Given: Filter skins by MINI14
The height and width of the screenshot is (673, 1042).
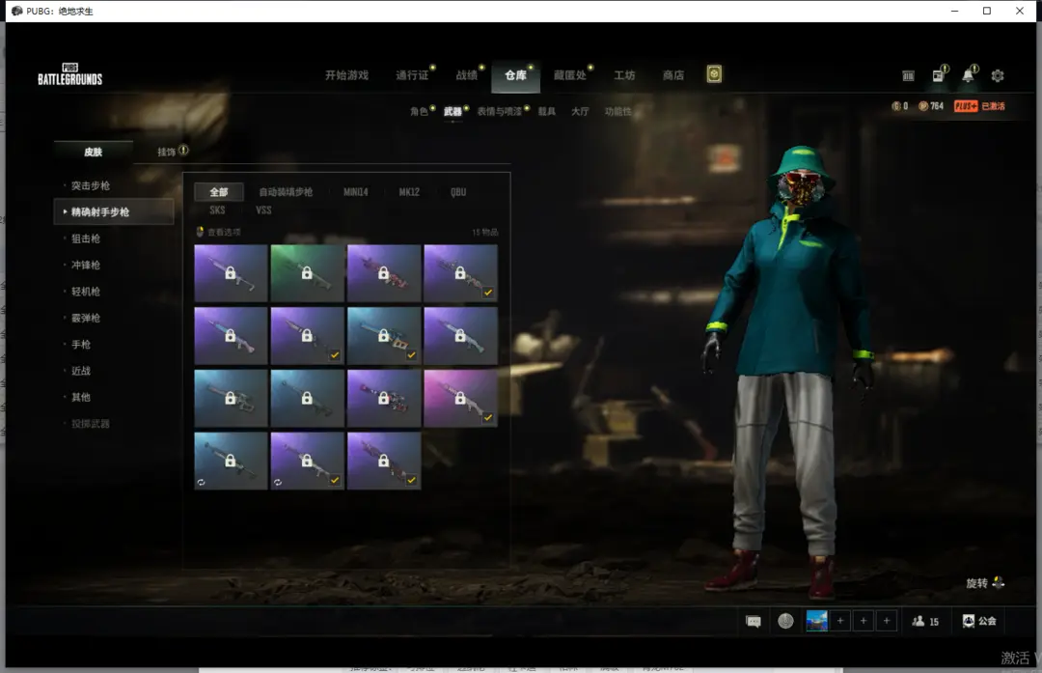Looking at the screenshot, I should [355, 192].
